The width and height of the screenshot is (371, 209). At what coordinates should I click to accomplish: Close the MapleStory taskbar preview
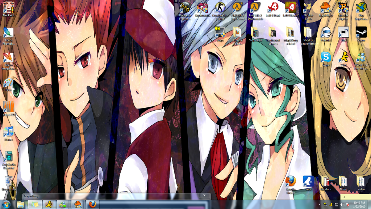click(x=204, y=196)
